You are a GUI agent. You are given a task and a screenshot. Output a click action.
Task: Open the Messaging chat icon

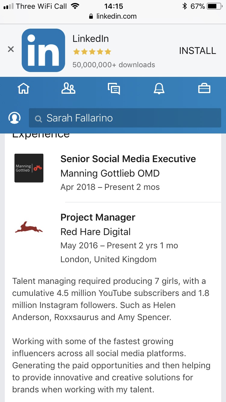[114, 89]
